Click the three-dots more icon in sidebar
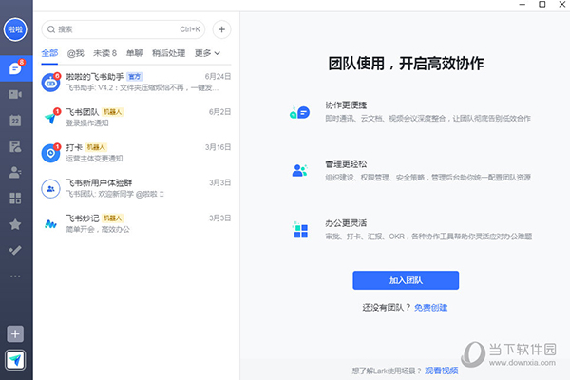This screenshot has width=570, height=380. pos(15,276)
